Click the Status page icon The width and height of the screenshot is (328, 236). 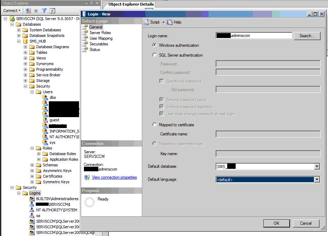(85, 50)
